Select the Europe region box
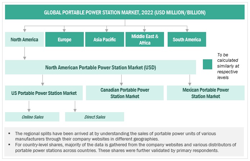 [64, 40]
